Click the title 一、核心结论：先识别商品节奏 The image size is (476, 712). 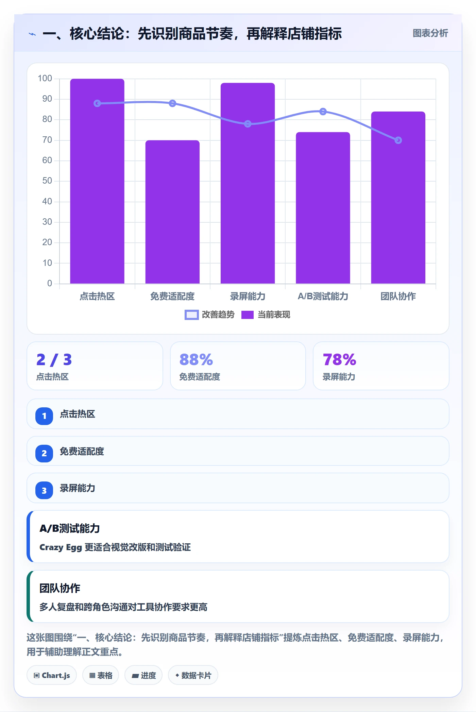pos(192,34)
